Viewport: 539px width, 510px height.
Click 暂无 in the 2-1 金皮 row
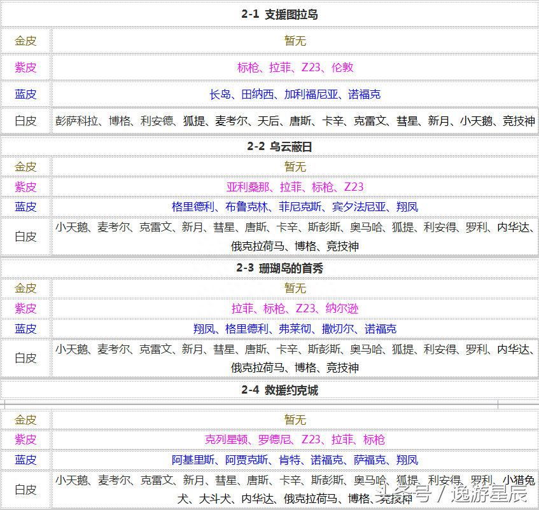[295, 40]
